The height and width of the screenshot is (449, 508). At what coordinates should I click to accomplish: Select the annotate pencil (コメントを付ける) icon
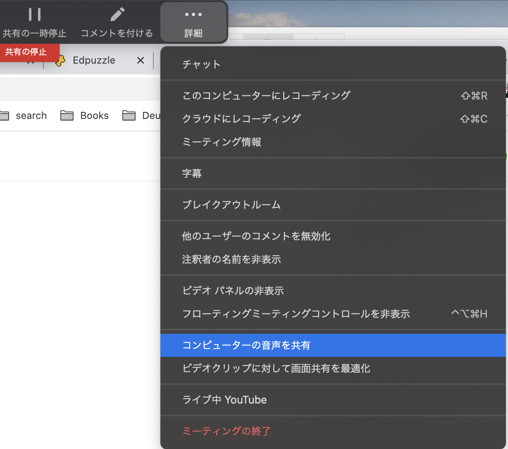(x=117, y=14)
